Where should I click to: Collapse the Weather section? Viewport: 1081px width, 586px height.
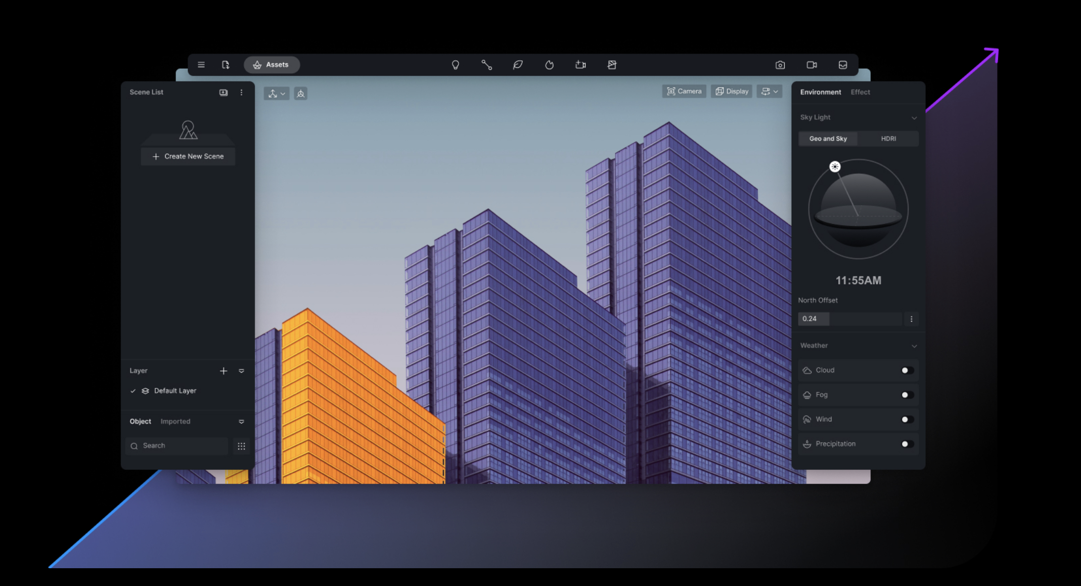[914, 346]
